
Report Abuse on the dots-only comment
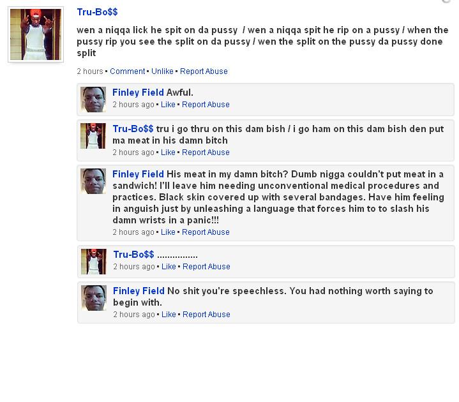click(x=206, y=267)
